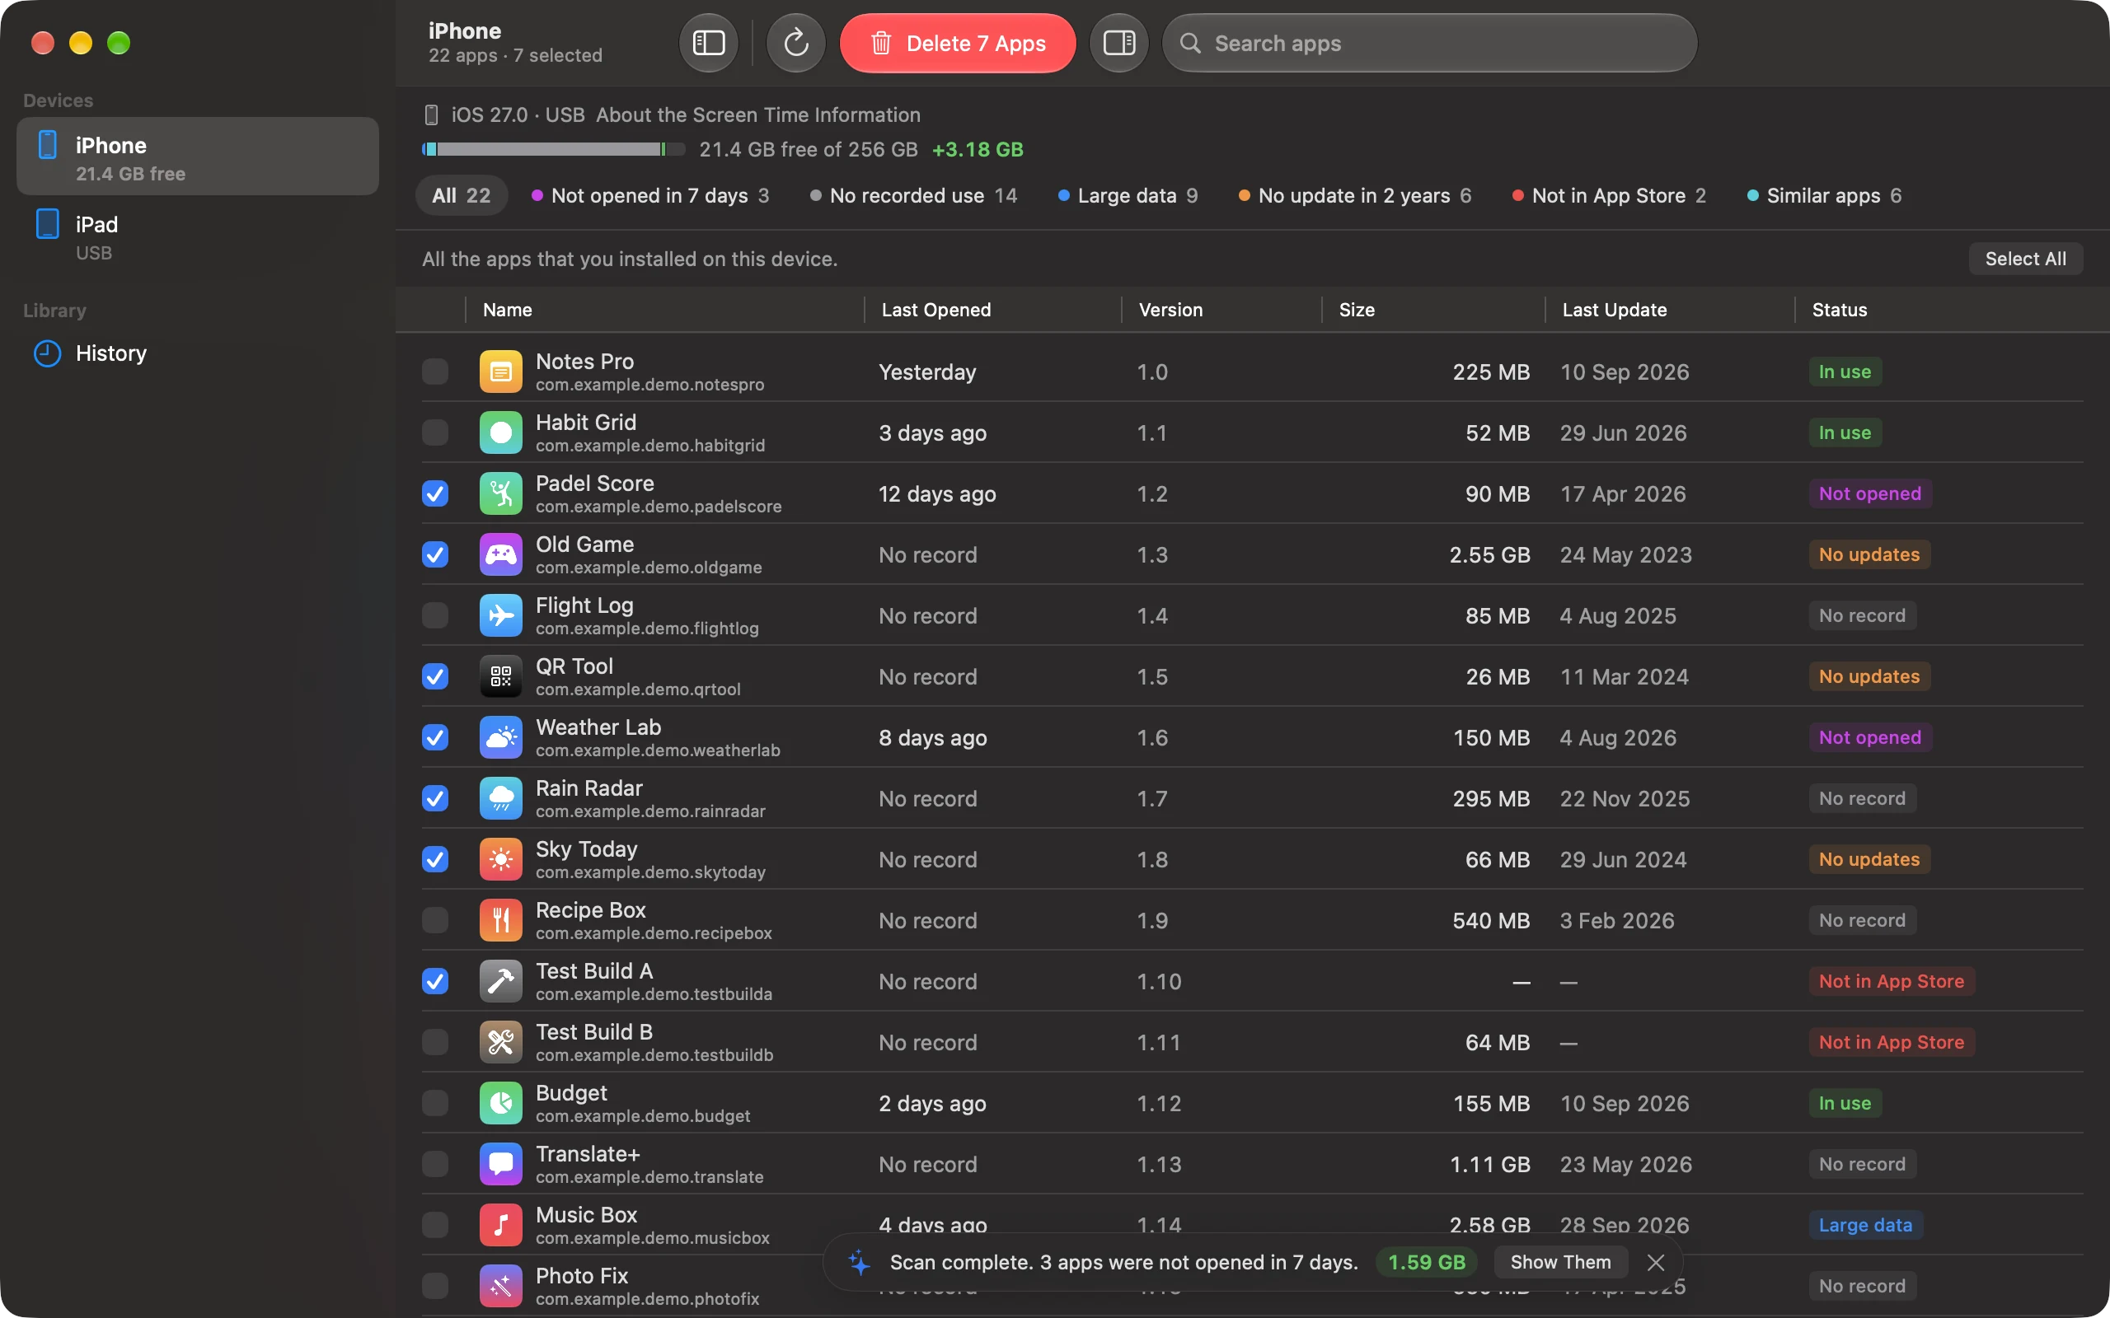Check the Flight Log checkbox
2110x1318 pixels.
pyautogui.click(x=435, y=615)
